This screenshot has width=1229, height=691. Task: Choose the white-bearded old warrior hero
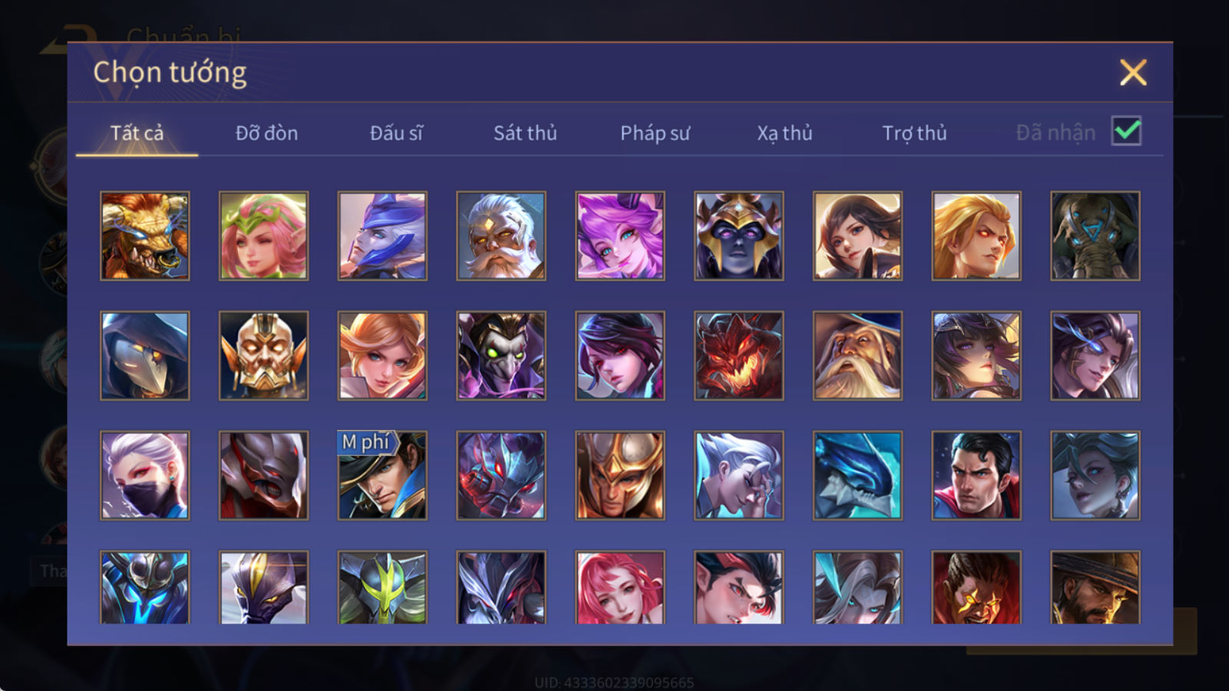click(x=501, y=236)
